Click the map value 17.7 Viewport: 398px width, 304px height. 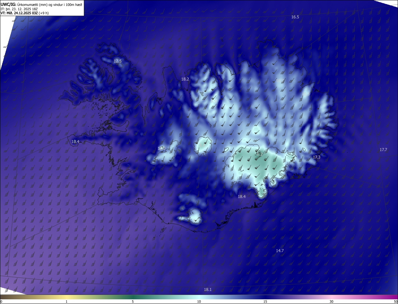pyautogui.click(x=383, y=150)
